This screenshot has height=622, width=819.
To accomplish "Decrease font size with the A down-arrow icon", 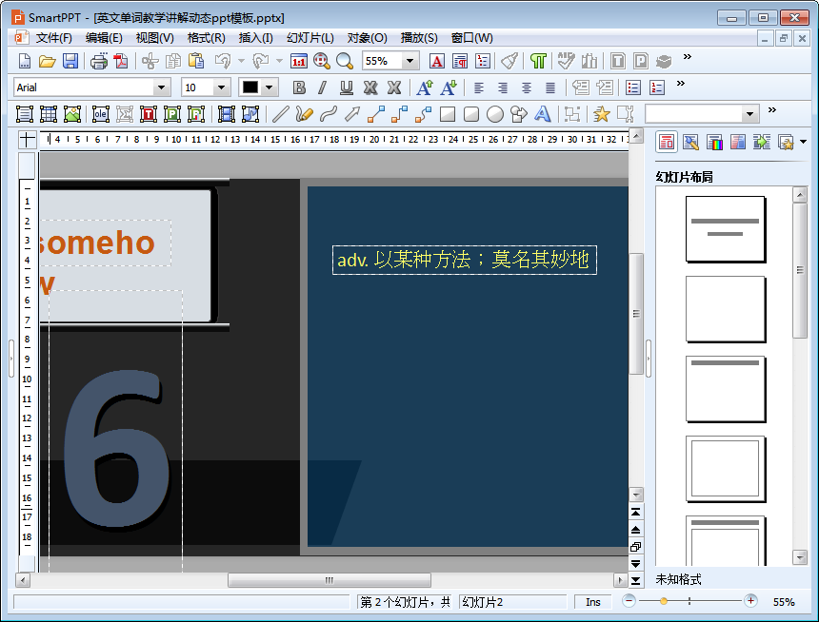I will [x=449, y=87].
